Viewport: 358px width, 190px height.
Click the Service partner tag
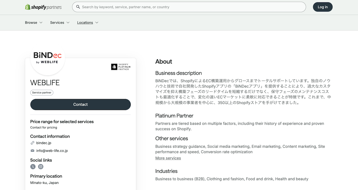pyautogui.click(x=42, y=92)
